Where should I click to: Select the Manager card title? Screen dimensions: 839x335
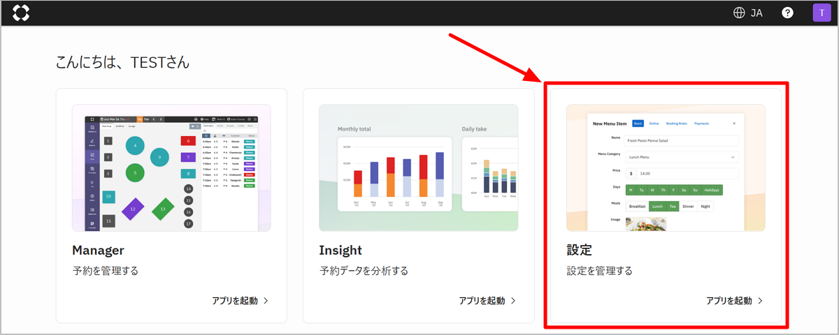[x=98, y=250]
